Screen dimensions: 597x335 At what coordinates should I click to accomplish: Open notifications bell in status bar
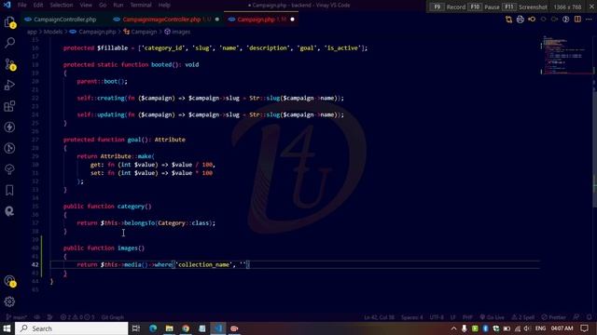[x=589, y=317]
